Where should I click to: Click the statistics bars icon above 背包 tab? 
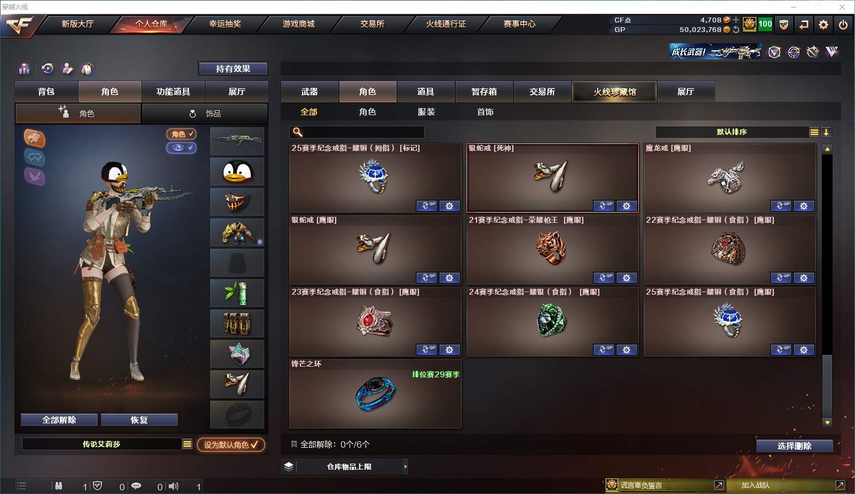click(25, 69)
